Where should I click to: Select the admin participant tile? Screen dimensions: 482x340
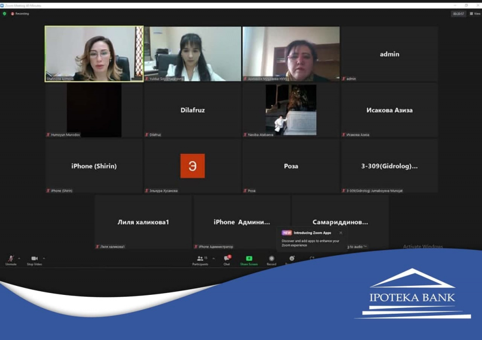coord(389,54)
